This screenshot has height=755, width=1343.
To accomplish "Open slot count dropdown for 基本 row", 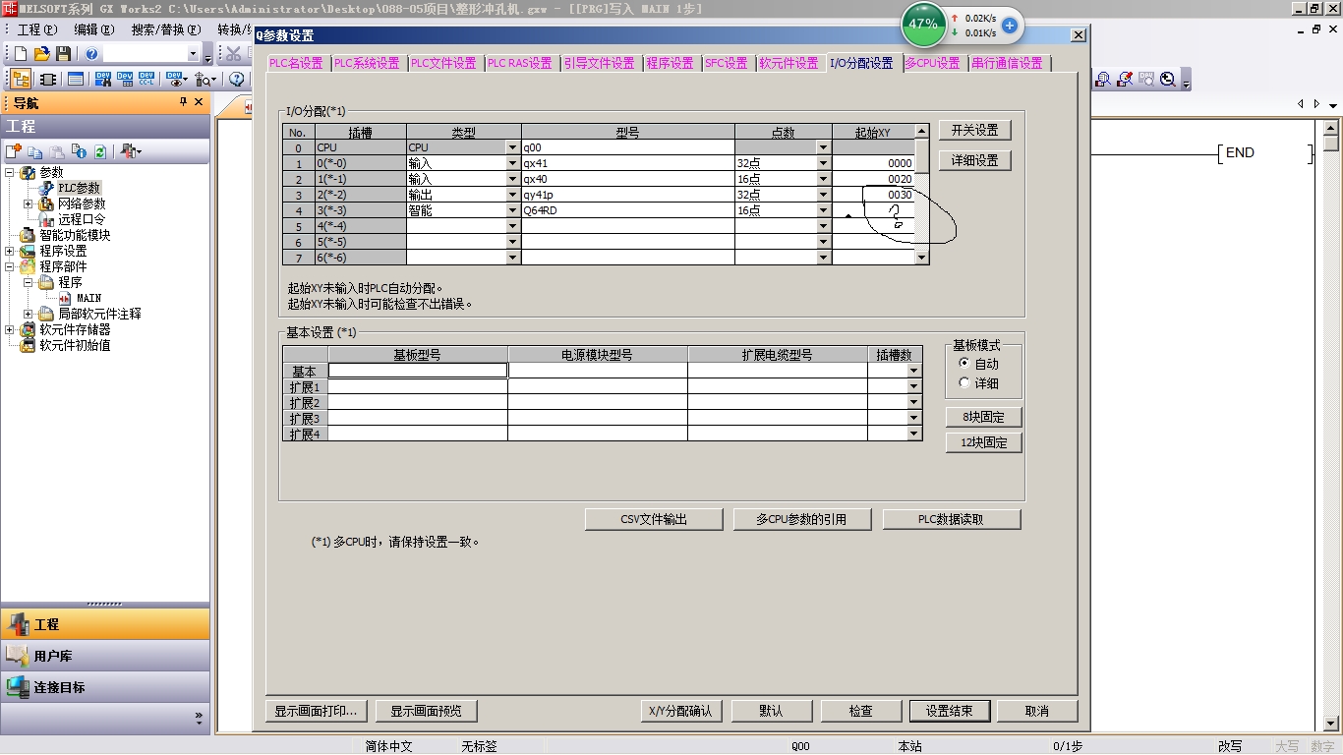I will click(914, 371).
